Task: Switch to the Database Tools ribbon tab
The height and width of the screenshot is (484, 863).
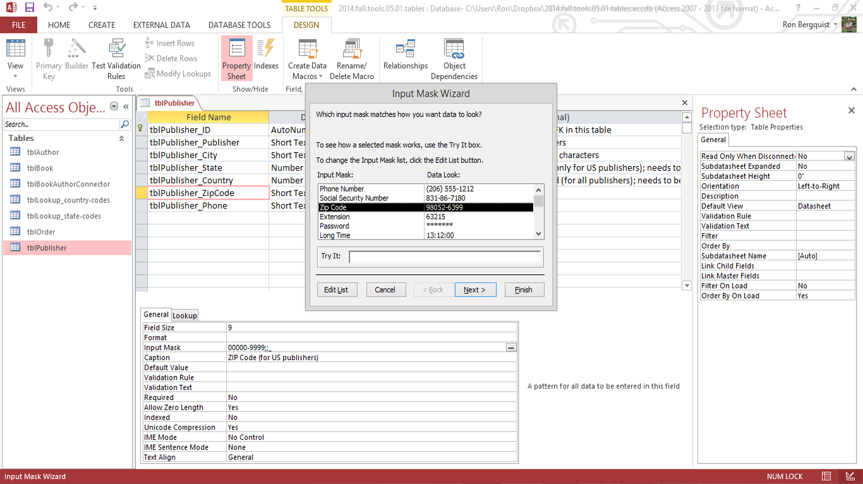Action: (x=239, y=25)
